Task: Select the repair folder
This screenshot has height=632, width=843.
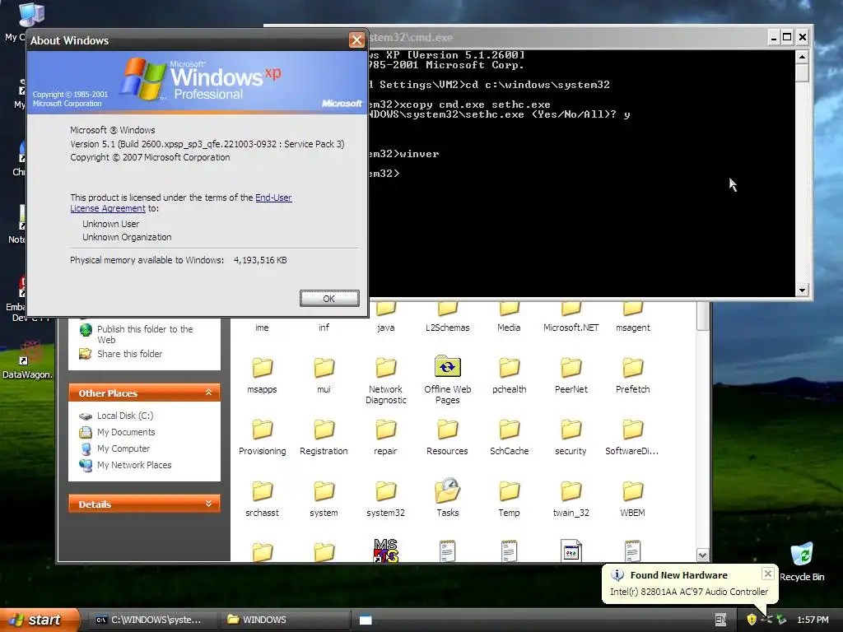Action: click(x=385, y=438)
